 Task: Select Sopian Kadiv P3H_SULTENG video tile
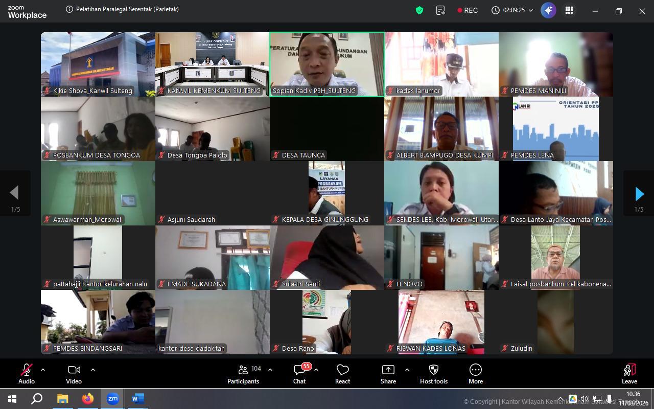[327, 64]
